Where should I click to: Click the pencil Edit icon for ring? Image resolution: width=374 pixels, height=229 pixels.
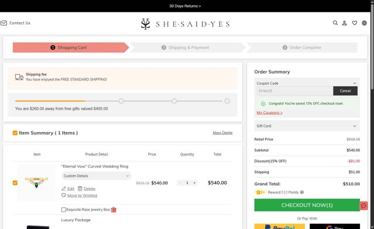(64, 189)
